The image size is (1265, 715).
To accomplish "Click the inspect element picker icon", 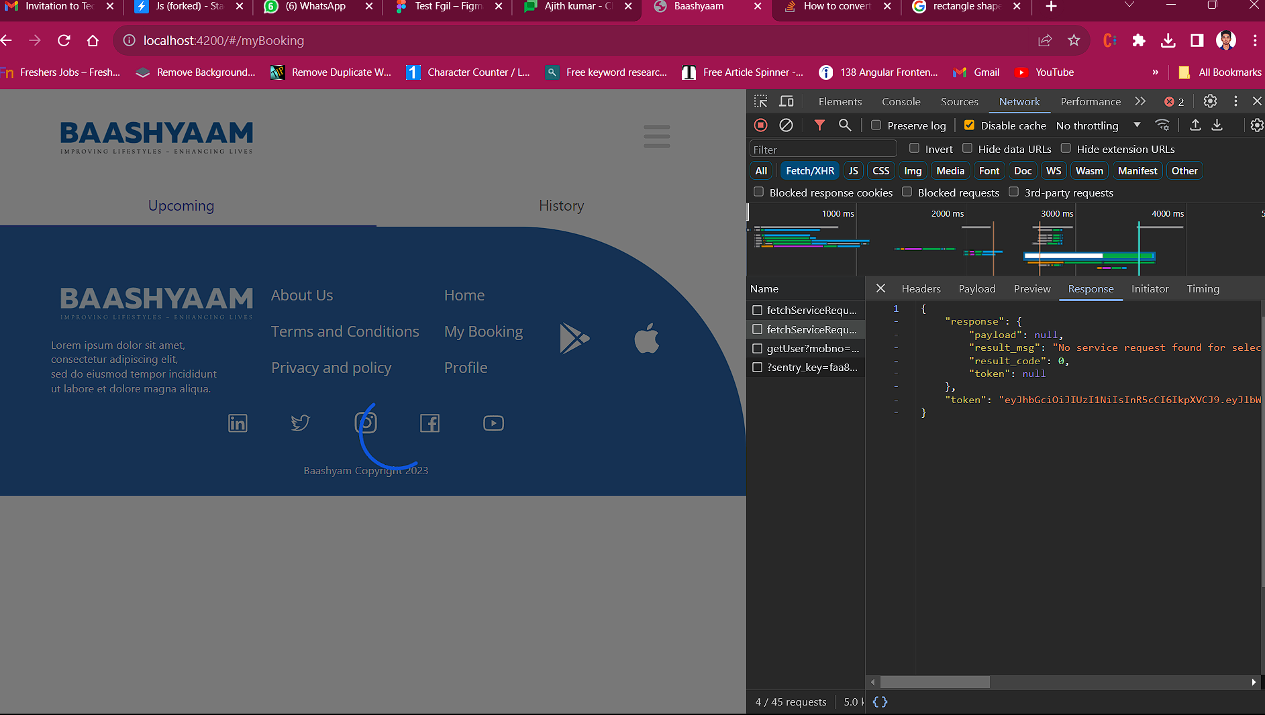I will [x=760, y=101].
